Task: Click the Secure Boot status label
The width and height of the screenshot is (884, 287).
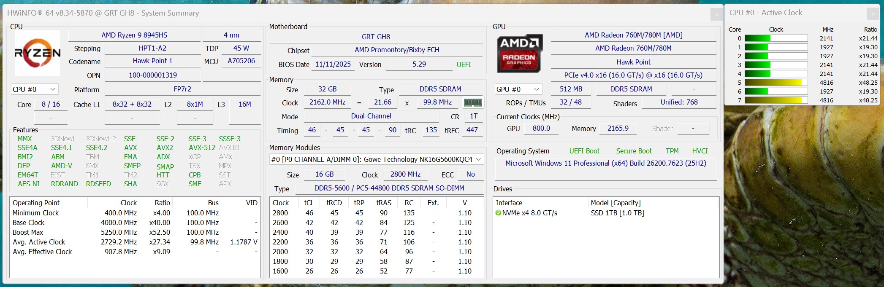Action: [634, 151]
